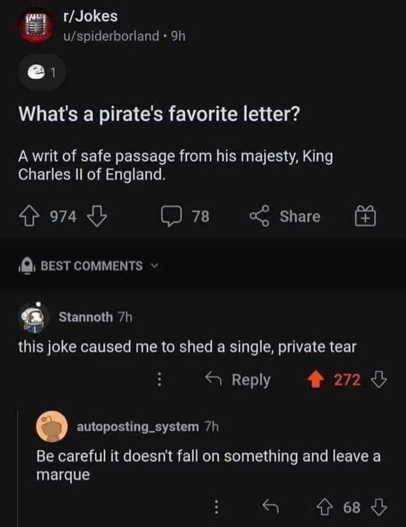Downvote Stannoth's comment
This screenshot has width=406, height=527.
[379, 379]
